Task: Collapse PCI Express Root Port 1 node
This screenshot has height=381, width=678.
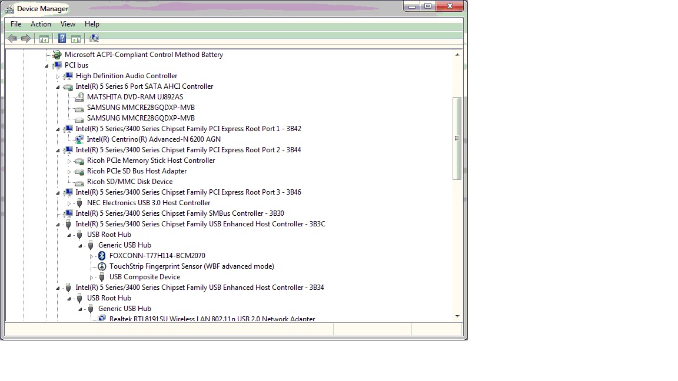Action: tap(58, 129)
